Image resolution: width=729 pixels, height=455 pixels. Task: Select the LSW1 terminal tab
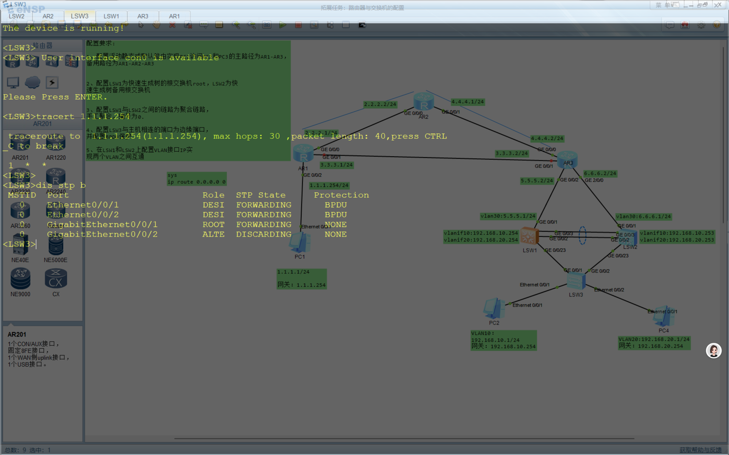click(111, 16)
